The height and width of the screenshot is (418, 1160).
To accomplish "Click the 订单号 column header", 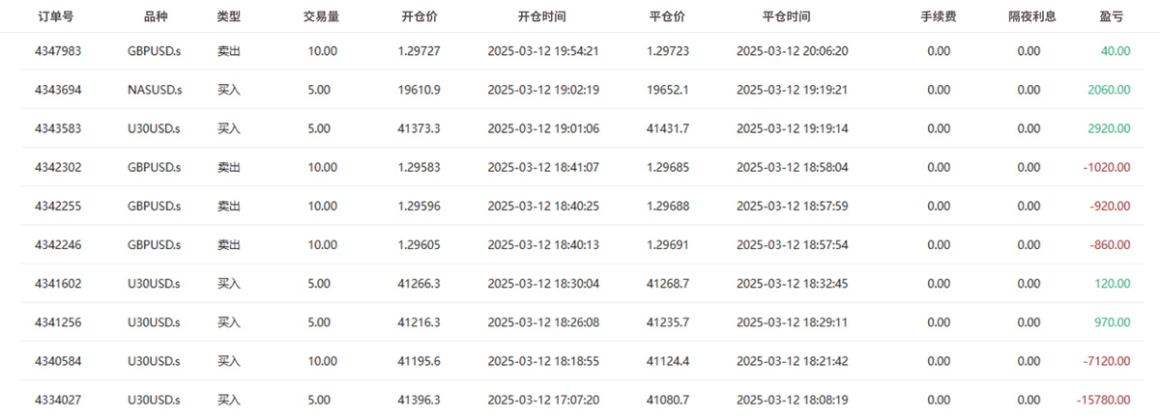I will point(57,16).
